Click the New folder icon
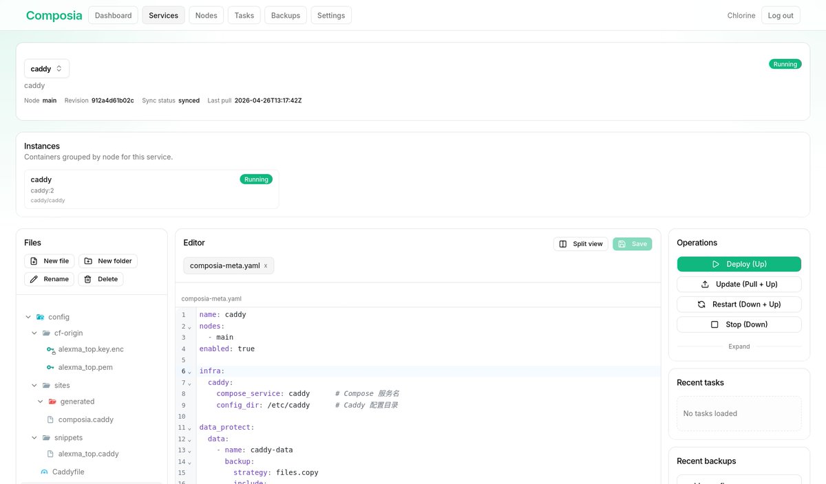This screenshot has height=484, width=826. (x=88, y=261)
